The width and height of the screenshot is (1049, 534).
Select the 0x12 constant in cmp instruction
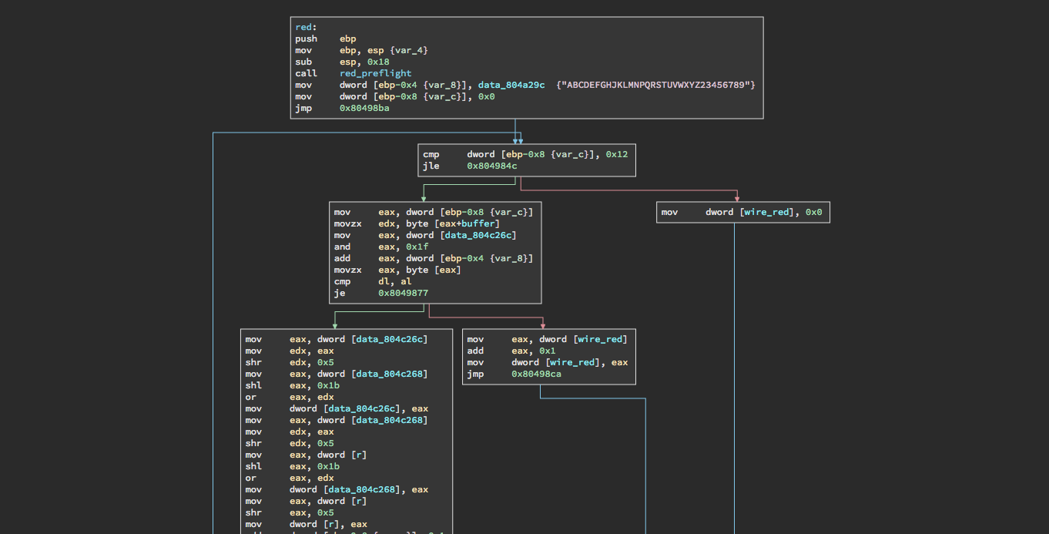(x=617, y=154)
